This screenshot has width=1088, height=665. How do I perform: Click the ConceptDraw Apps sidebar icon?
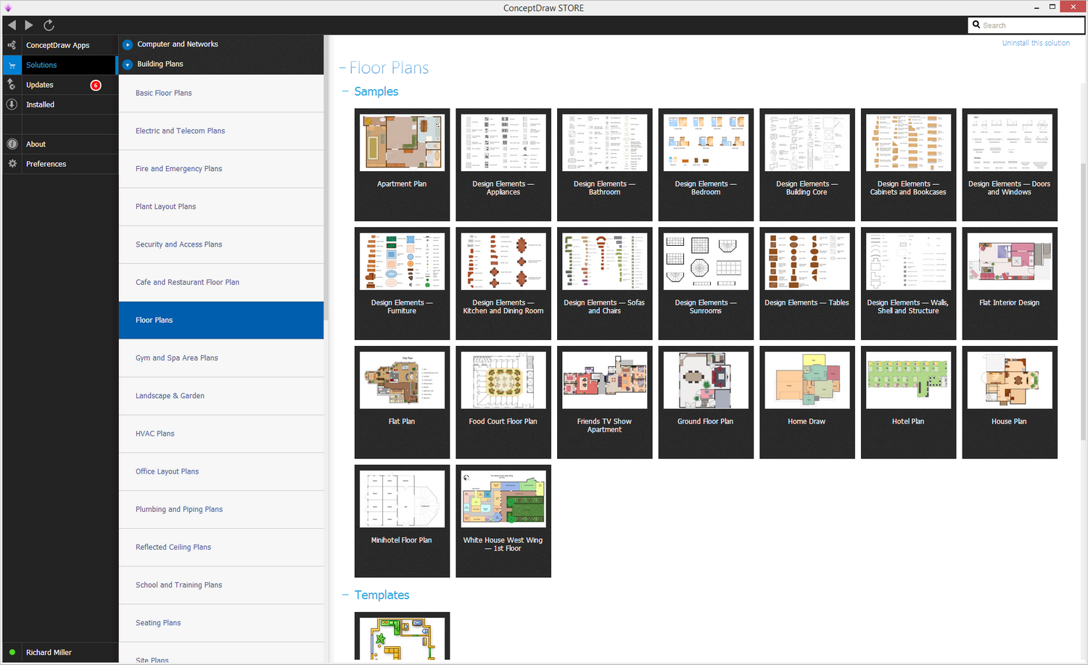(x=12, y=45)
